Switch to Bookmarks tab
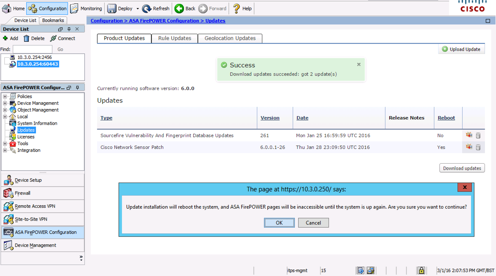This screenshot has width=496, height=276. pos(53,20)
